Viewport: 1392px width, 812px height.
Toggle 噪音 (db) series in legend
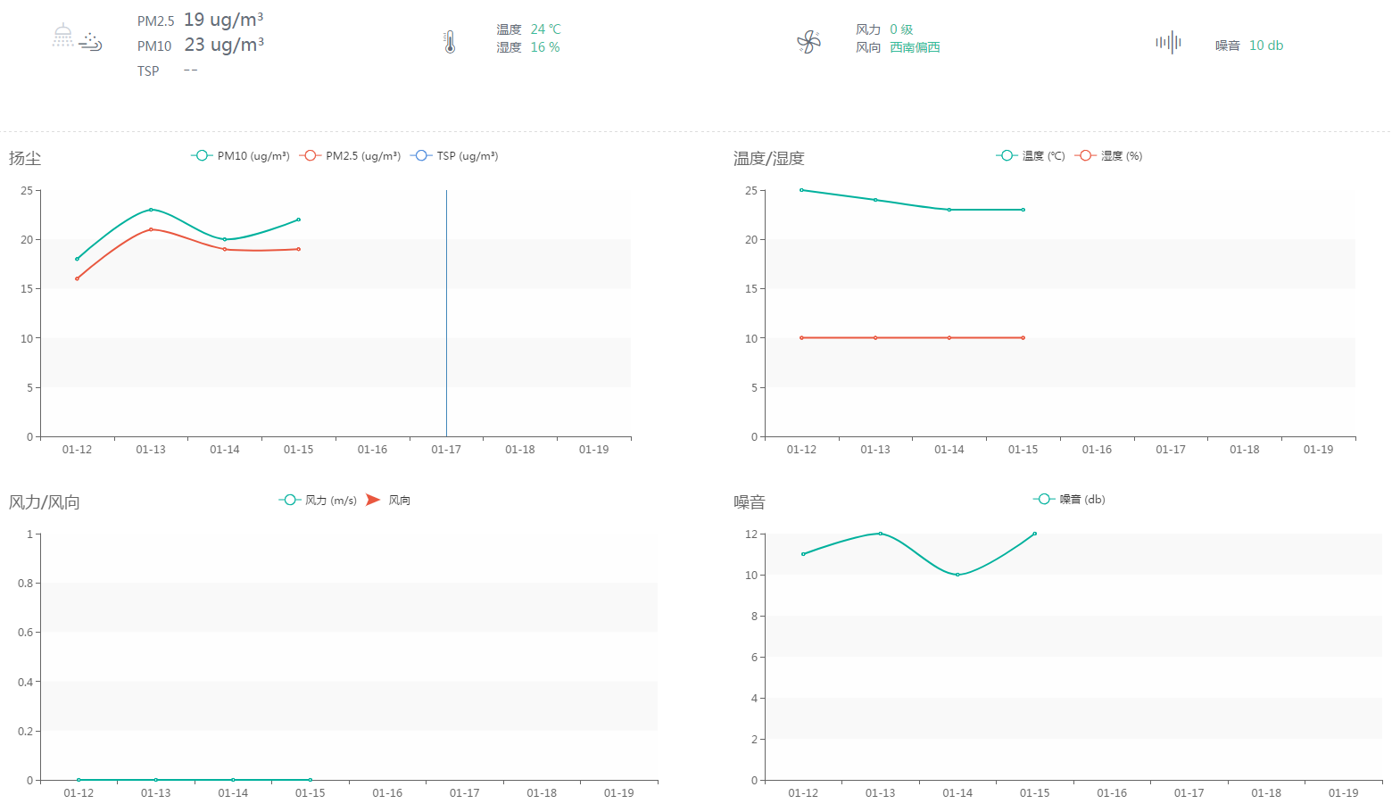coord(1069,499)
